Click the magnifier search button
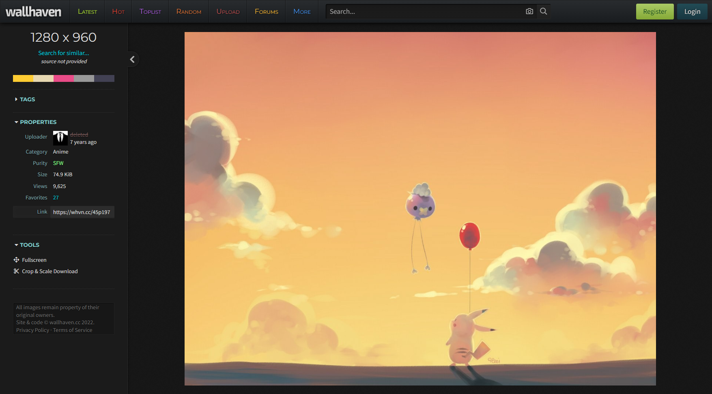This screenshot has width=712, height=394. tap(544, 11)
